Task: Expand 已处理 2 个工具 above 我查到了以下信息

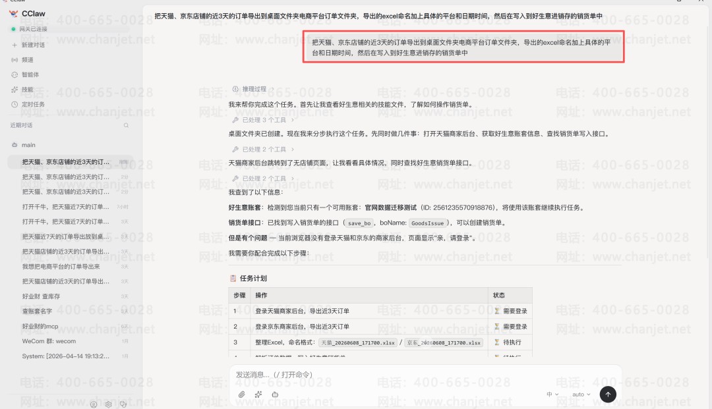Action: pyautogui.click(x=263, y=178)
